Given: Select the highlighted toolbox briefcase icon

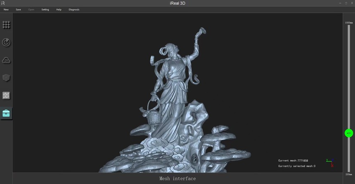Looking at the screenshot, I should pyautogui.click(x=6, y=113).
